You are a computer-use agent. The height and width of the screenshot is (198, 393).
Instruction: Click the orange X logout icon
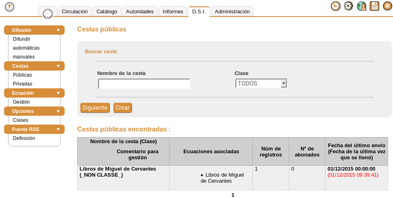click(387, 6)
